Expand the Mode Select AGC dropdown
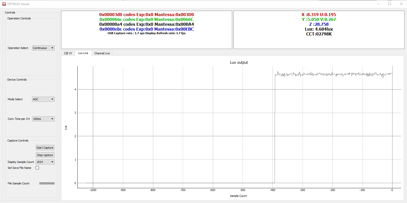The width and height of the screenshot is (407, 203). [43, 99]
